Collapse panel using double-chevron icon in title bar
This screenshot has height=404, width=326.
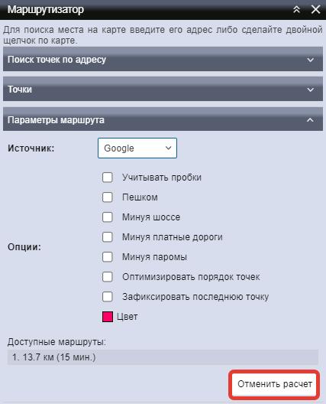(297, 9)
